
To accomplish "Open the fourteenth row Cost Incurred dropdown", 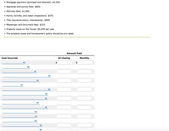I will tap(20, 121).
